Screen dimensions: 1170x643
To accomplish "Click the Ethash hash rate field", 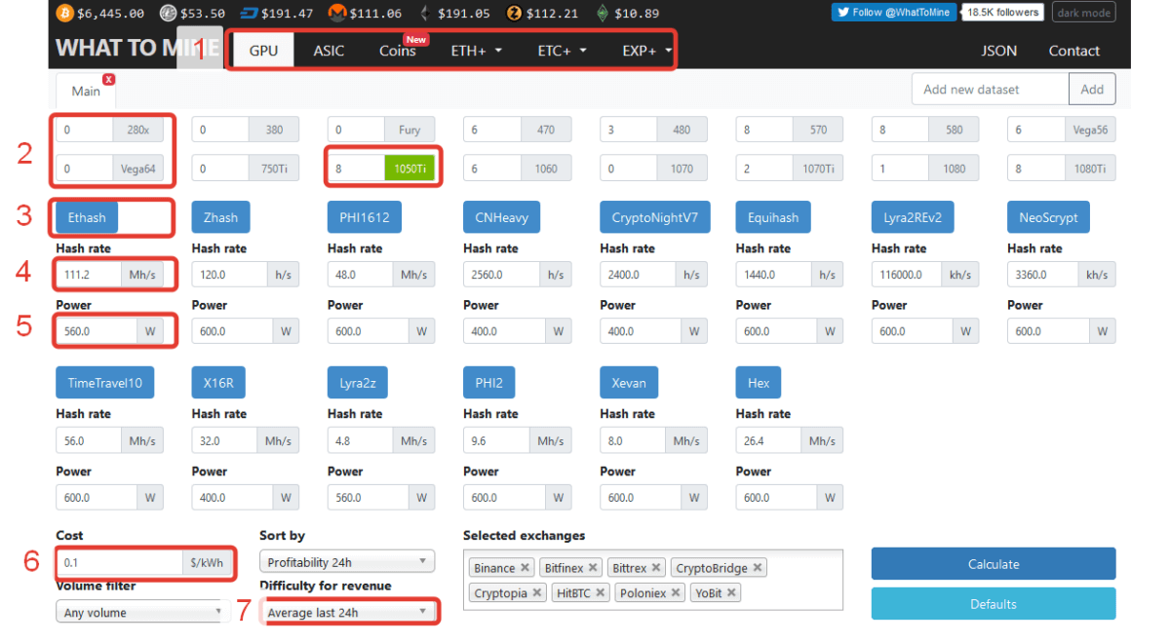I will [88, 275].
